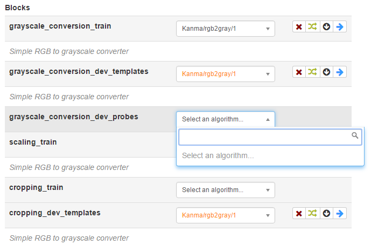Click magnifier icon in search box
Image resolution: width=371 pixels, height=245 pixels.
coord(355,135)
